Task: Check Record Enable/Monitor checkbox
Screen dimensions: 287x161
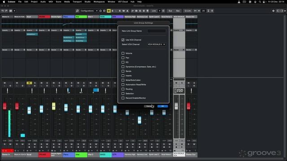Action: click(x=123, y=98)
